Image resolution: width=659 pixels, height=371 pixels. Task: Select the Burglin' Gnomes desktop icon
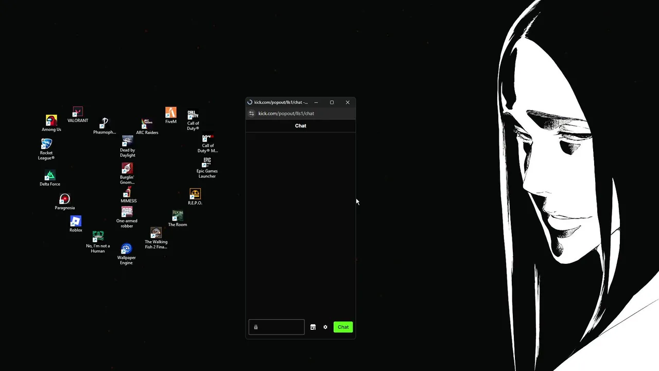127,174
